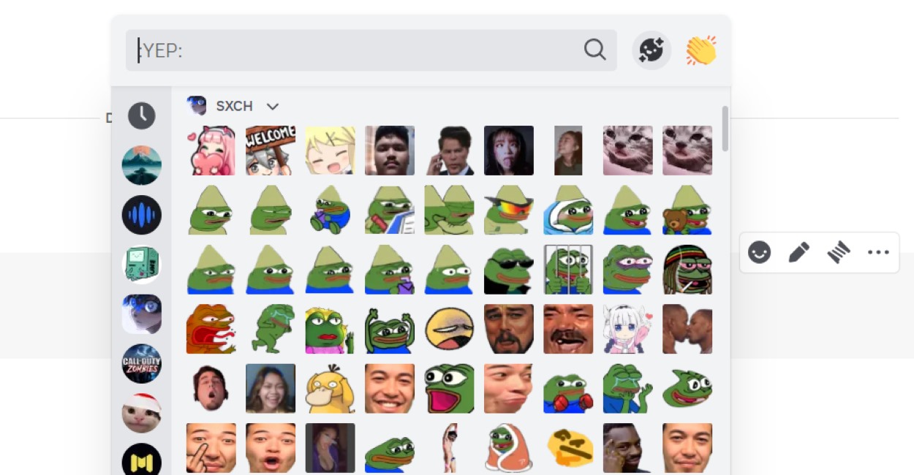Click the smiley add reaction message icon
914x475 pixels.
[x=760, y=253]
